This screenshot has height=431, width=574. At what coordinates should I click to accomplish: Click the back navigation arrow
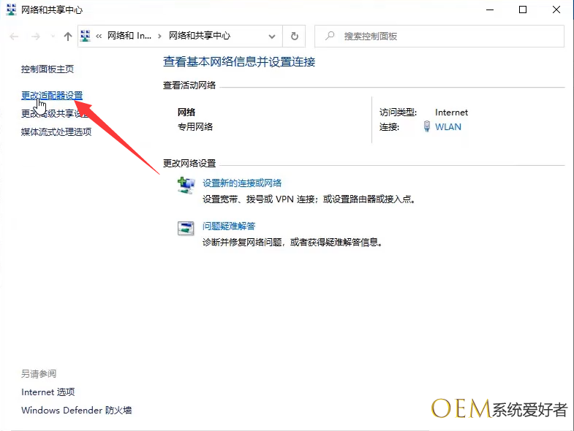15,37
